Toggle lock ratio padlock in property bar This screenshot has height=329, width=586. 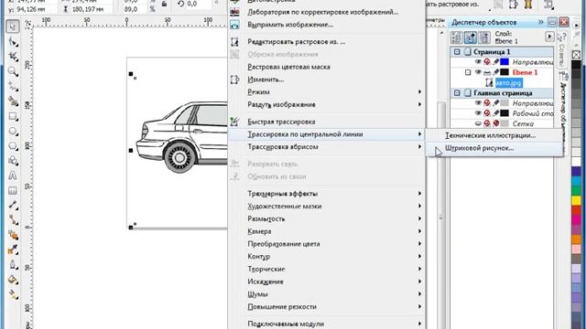pyautogui.click(x=164, y=4)
